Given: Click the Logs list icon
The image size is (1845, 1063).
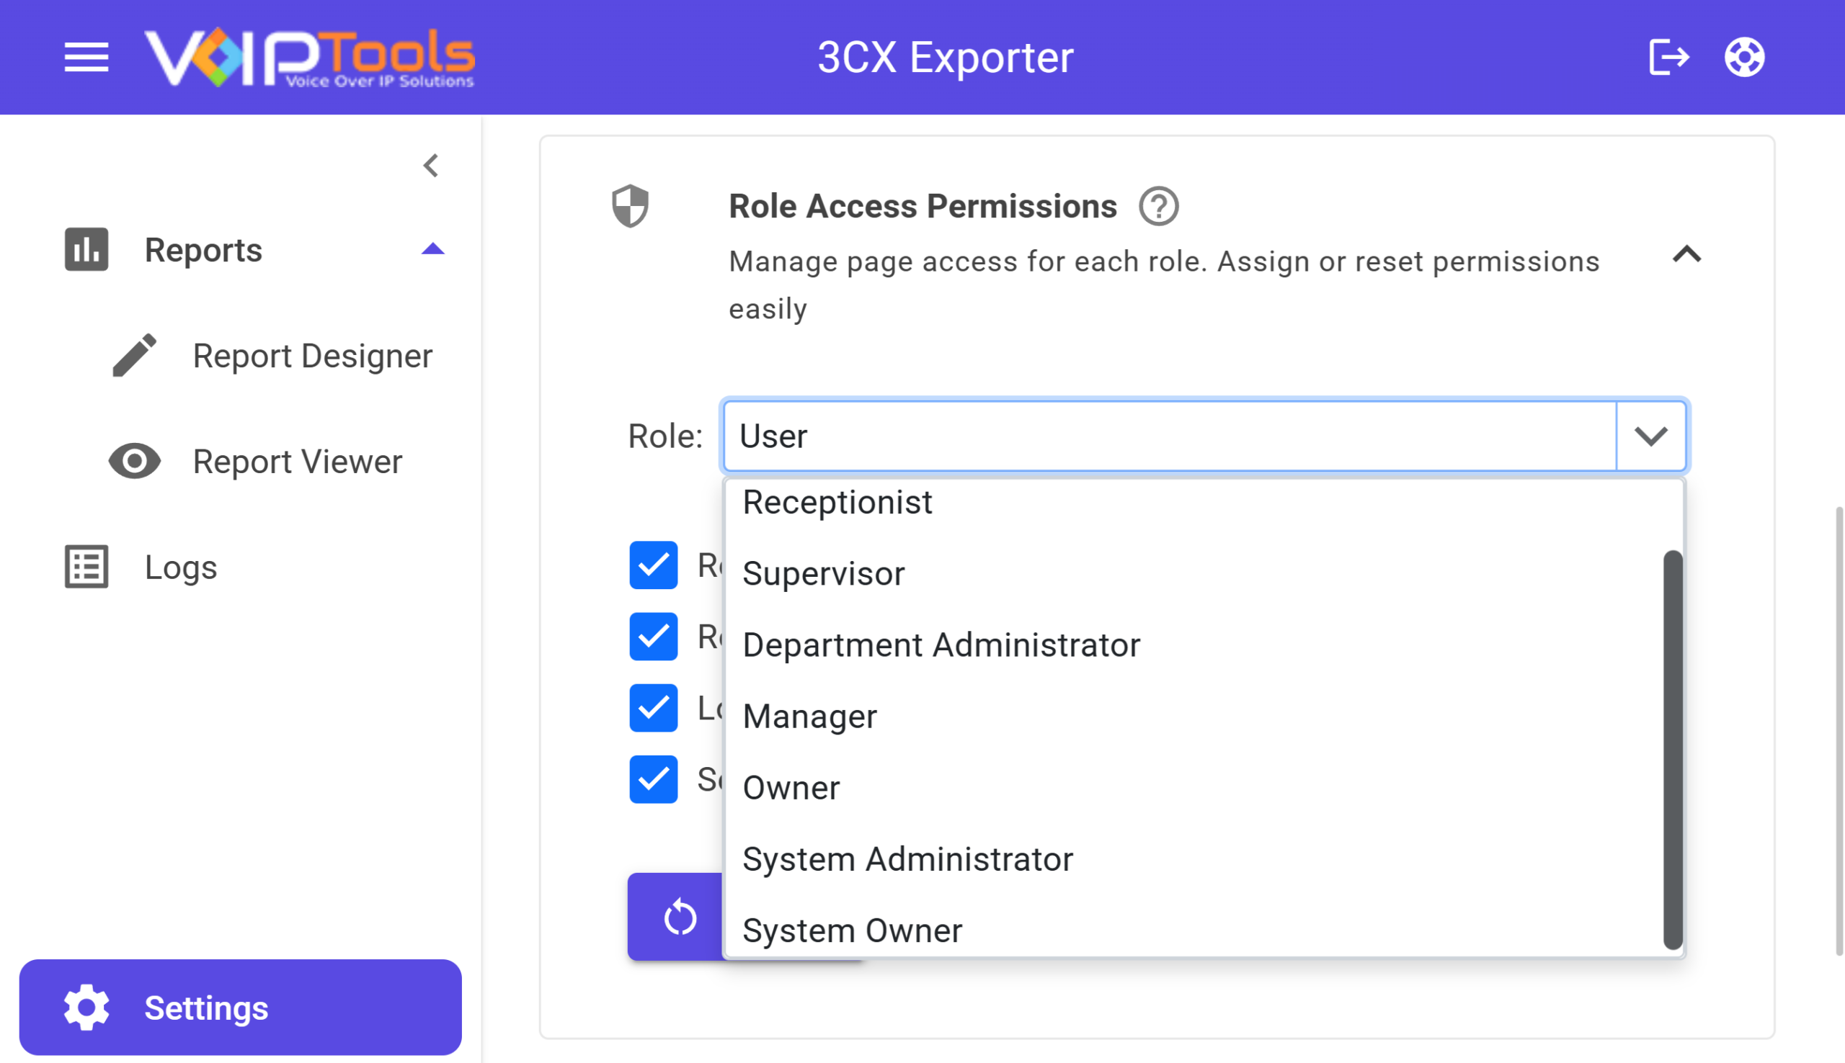Looking at the screenshot, I should (86, 568).
